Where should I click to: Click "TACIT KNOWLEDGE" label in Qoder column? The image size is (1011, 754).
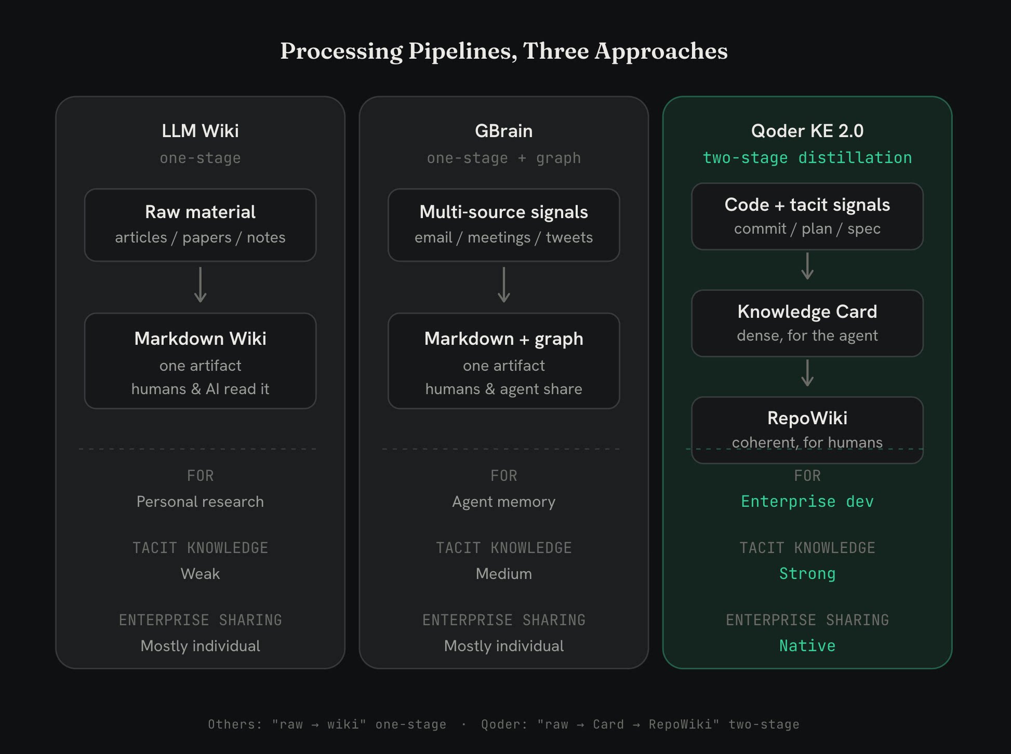coord(807,548)
